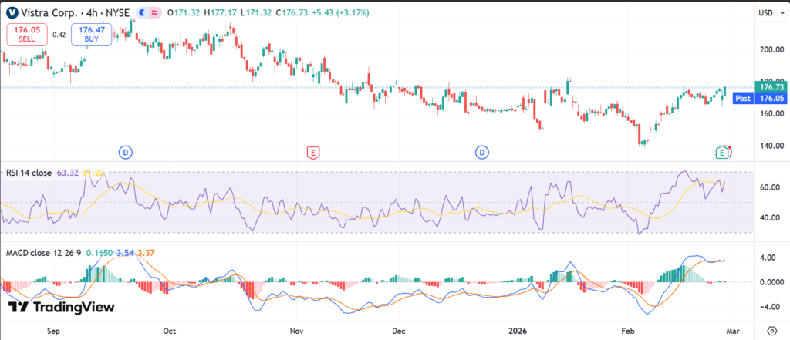Click the TradingView logo

point(62,307)
